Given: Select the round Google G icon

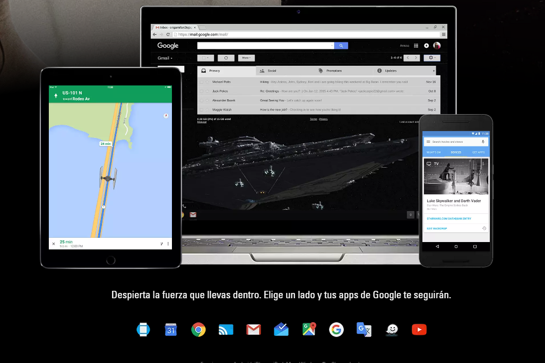Looking at the screenshot, I should tap(336, 329).
